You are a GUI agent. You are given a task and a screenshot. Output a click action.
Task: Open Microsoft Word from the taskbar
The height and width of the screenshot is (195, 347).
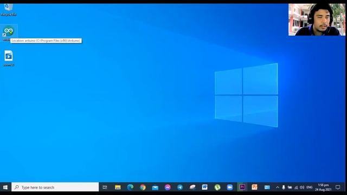click(205, 187)
